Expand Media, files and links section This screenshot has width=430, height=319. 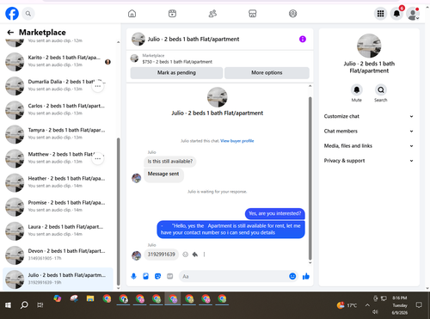pyautogui.click(x=369, y=146)
